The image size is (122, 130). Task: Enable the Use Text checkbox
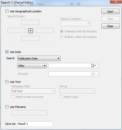pos(7,82)
